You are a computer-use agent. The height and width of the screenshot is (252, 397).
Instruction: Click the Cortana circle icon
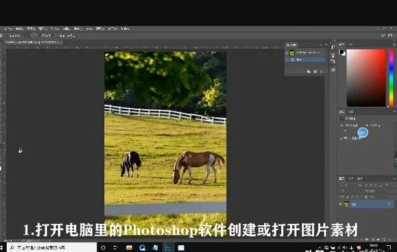[103, 247]
